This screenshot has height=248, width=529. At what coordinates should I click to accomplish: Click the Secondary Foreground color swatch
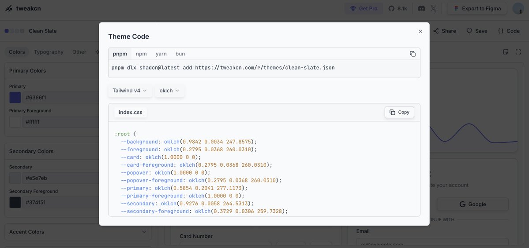coord(15,202)
